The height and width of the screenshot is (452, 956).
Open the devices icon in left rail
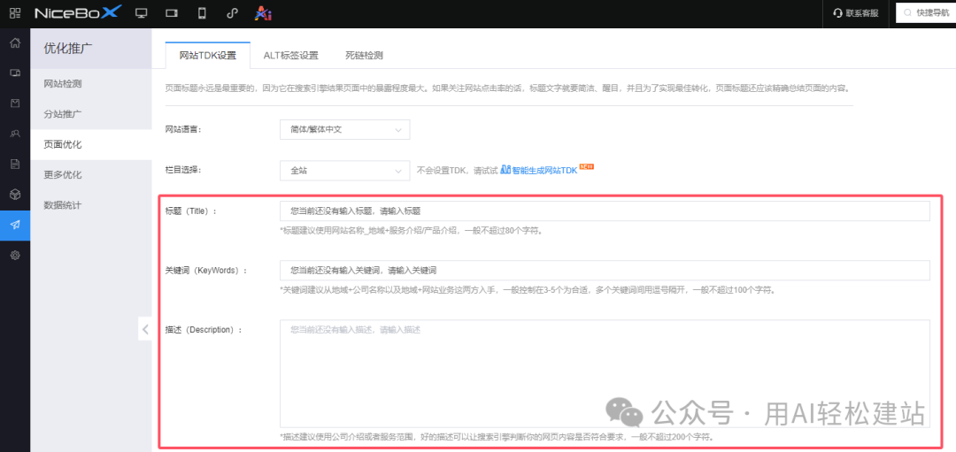15,73
